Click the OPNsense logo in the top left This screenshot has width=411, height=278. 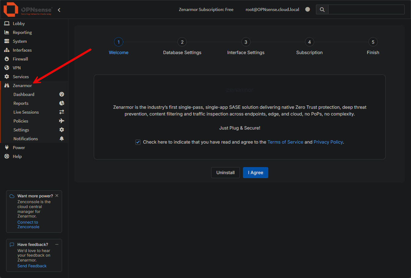pyautogui.click(x=10, y=9)
